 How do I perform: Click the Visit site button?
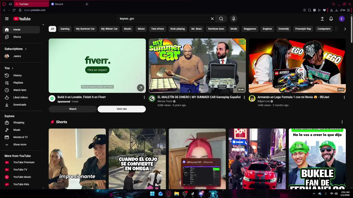click(122, 109)
